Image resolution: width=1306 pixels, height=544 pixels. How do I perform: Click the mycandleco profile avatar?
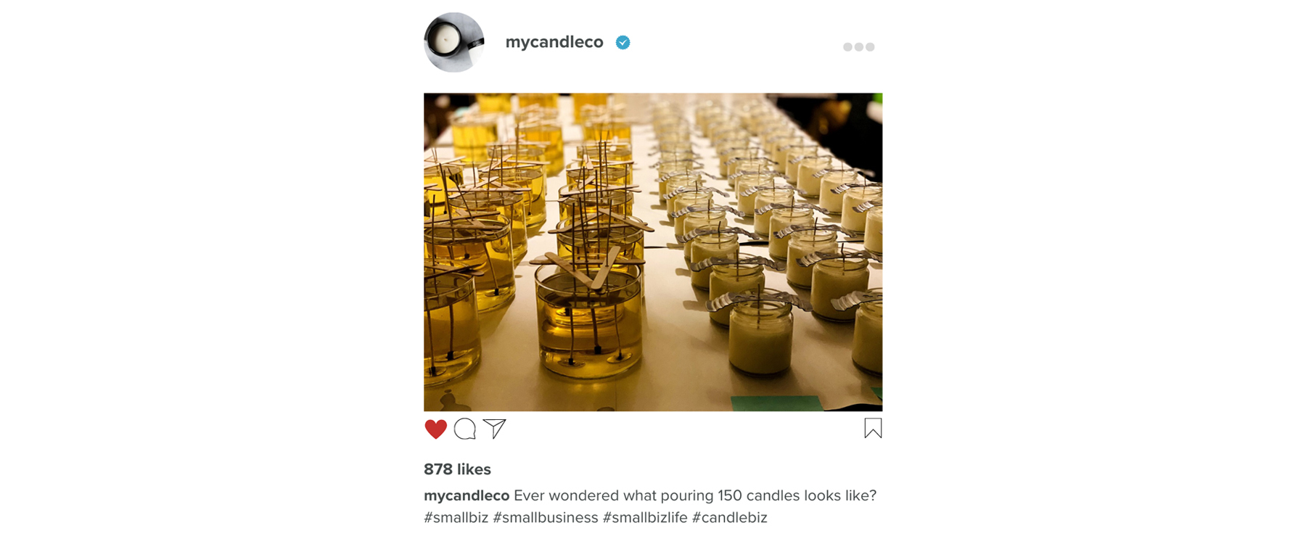click(454, 42)
